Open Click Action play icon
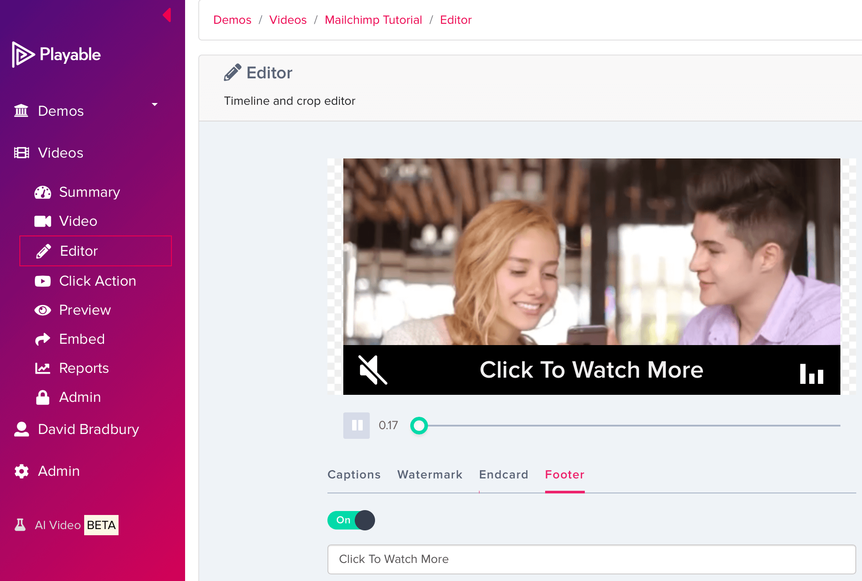 point(43,281)
